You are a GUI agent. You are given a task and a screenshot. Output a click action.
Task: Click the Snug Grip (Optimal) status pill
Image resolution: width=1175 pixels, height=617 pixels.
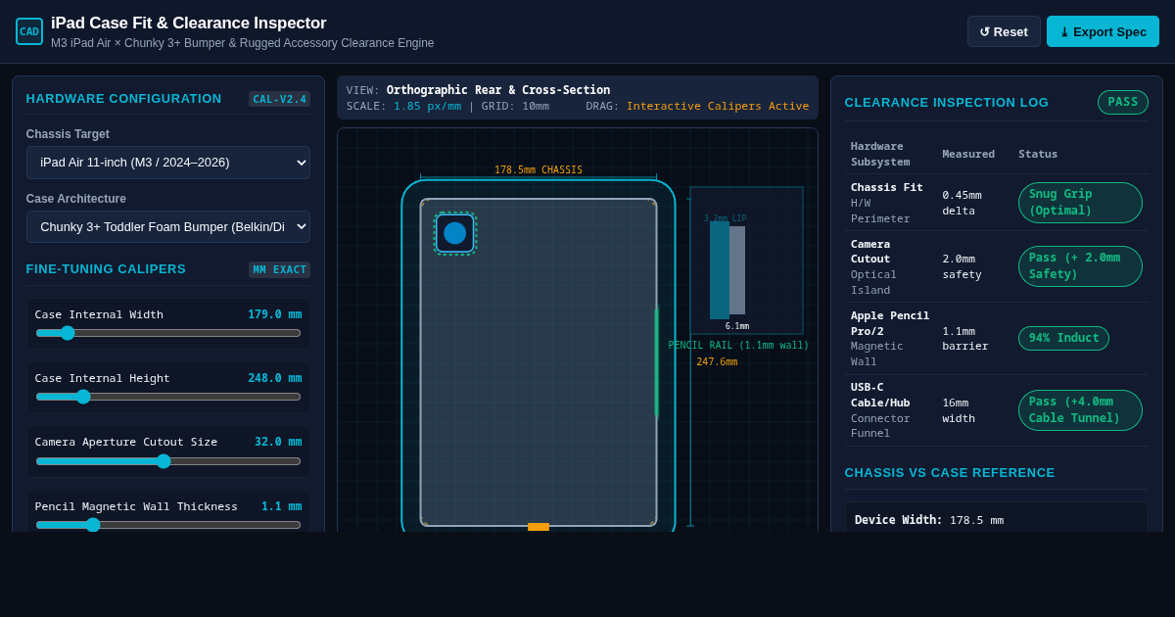pyautogui.click(x=1080, y=203)
